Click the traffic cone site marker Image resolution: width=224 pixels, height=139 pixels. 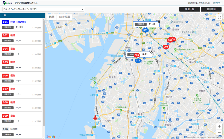click(95, 117)
